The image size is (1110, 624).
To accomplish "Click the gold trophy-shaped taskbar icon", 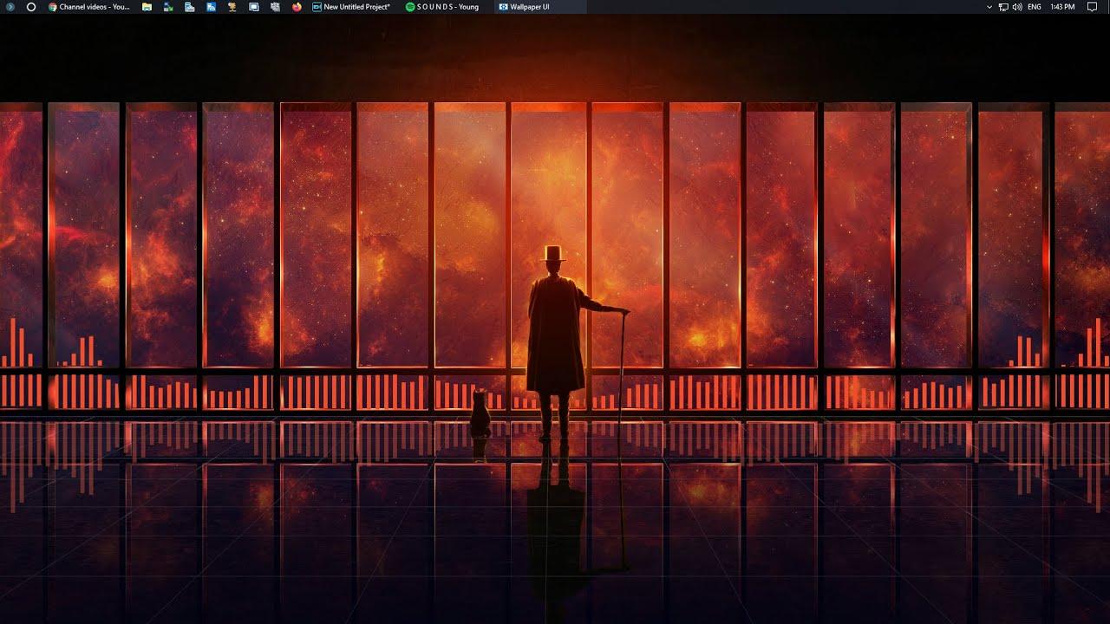I will click(231, 7).
